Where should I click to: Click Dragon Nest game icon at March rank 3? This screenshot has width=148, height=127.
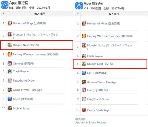pos(10,45)
